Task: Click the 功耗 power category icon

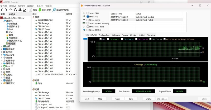Action: tap(34, 89)
